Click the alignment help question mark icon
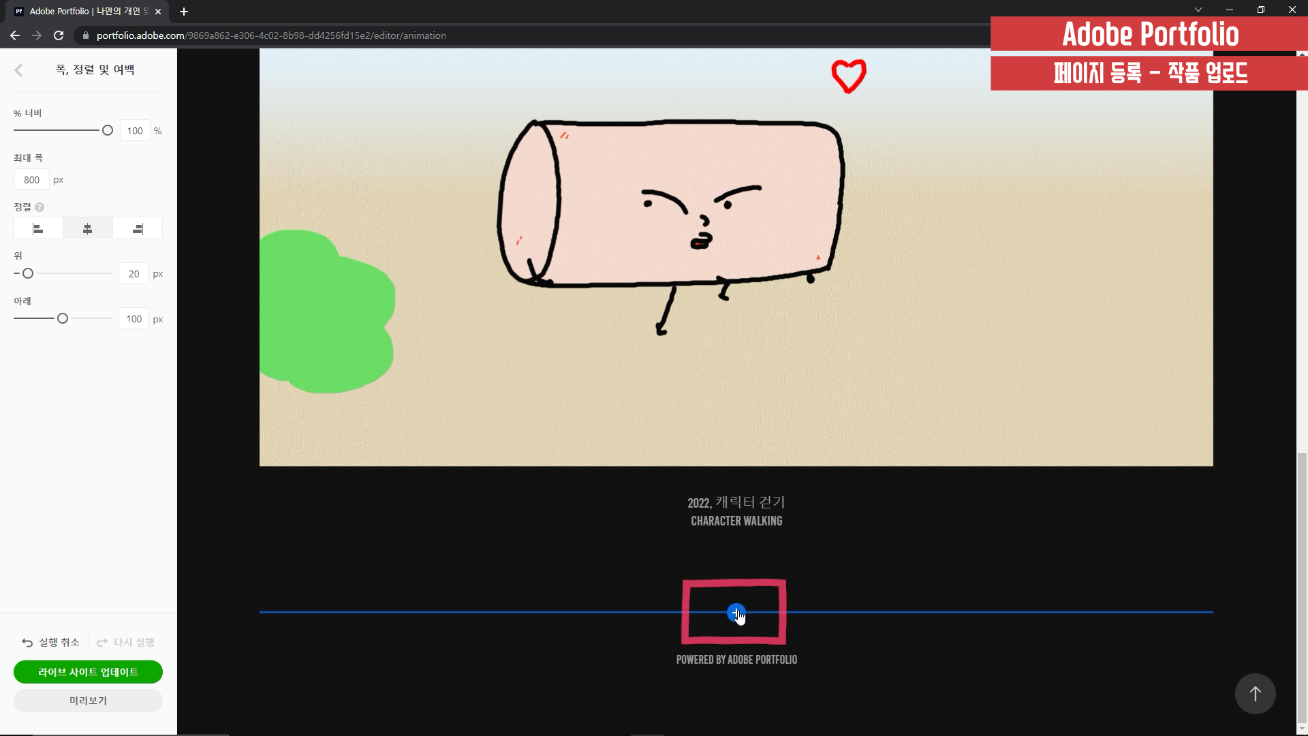1308x736 pixels. click(40, 207)
